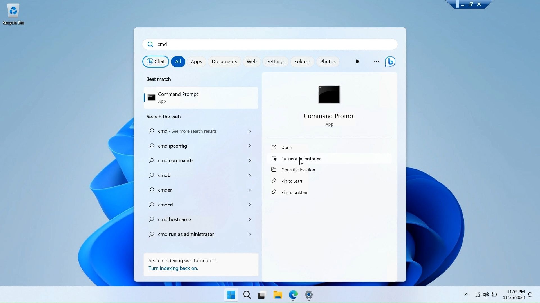The width and height of the screenshot is (540, 303).
Task: Open Settings from the taskbar gear icon
Action: [309, 295]
